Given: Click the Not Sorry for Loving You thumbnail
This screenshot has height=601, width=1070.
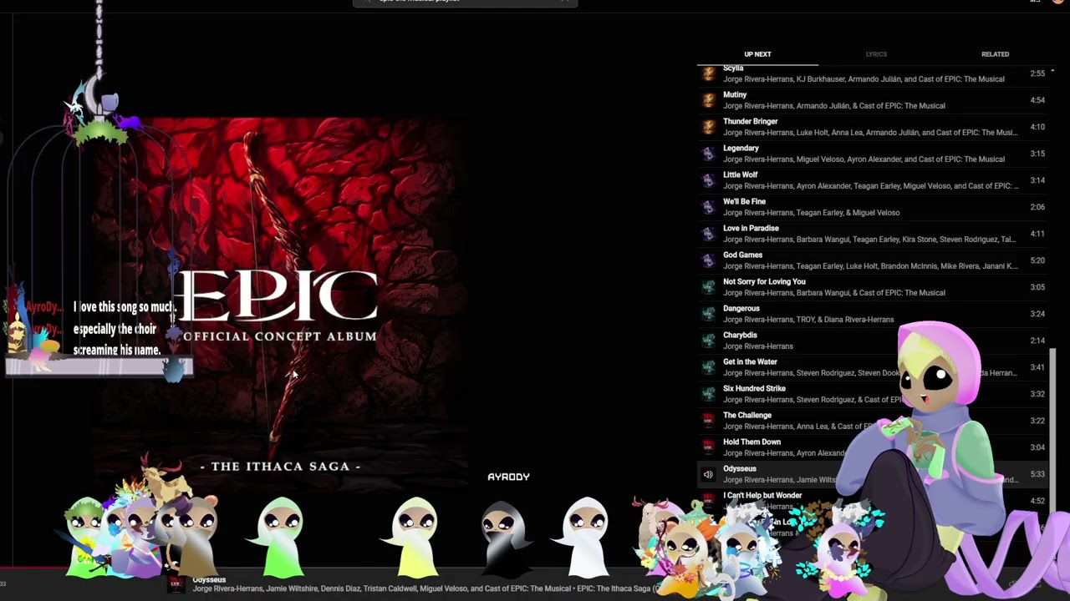Looking at the screenshot, I should (x=708, y=287).
